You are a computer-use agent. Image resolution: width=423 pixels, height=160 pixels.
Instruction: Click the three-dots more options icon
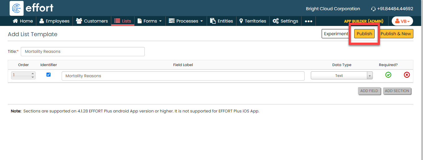click(308, 21)
